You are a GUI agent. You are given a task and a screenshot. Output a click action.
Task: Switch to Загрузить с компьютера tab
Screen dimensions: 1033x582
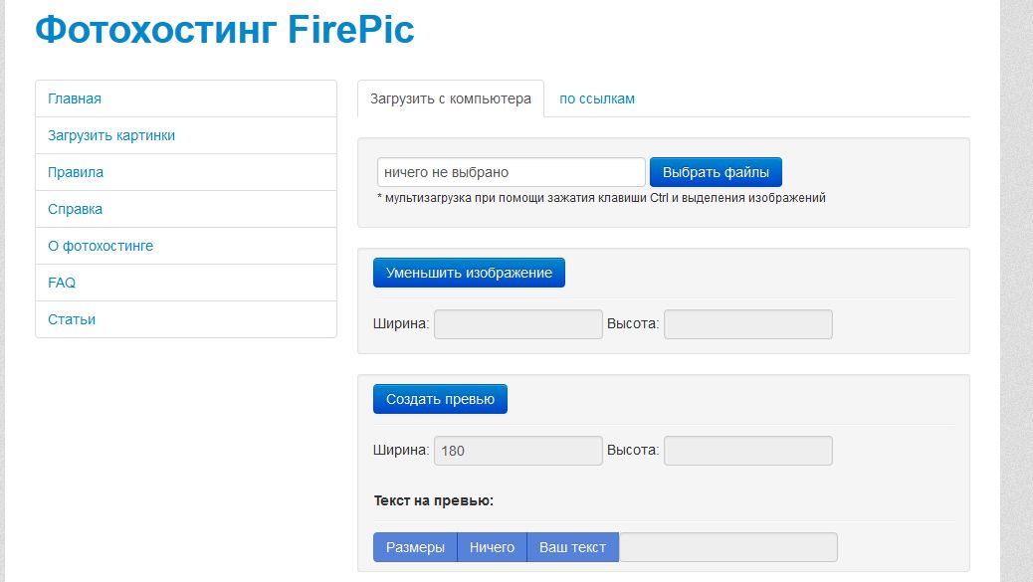[x=451, y=98]
